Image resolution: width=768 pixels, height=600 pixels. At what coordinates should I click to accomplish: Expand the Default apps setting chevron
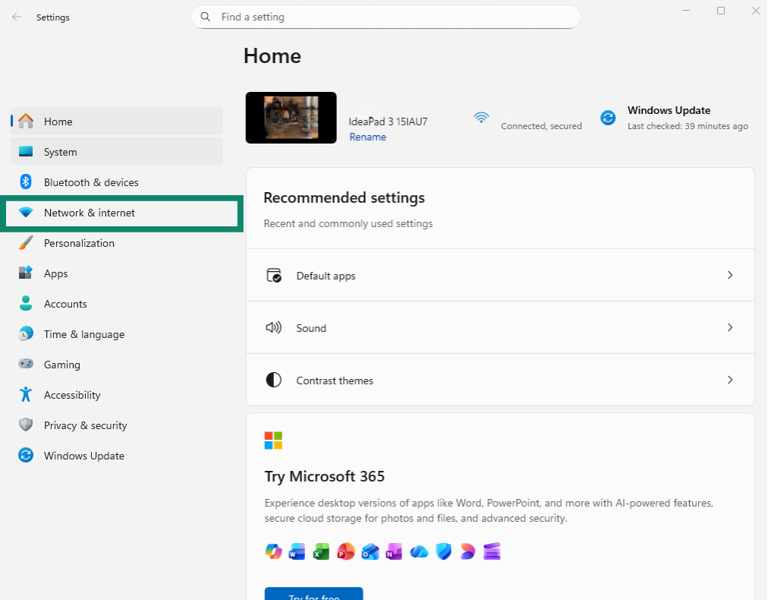730,275
